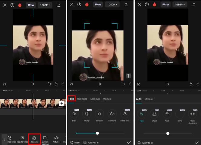Export video using upload icon in left screen
The height and width of the screenshot is (145, 201).
pyautogui.click(x=59, y=5)
